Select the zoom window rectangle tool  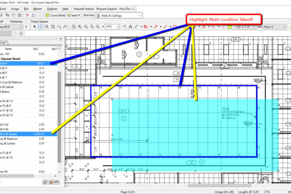pos(59,27)
